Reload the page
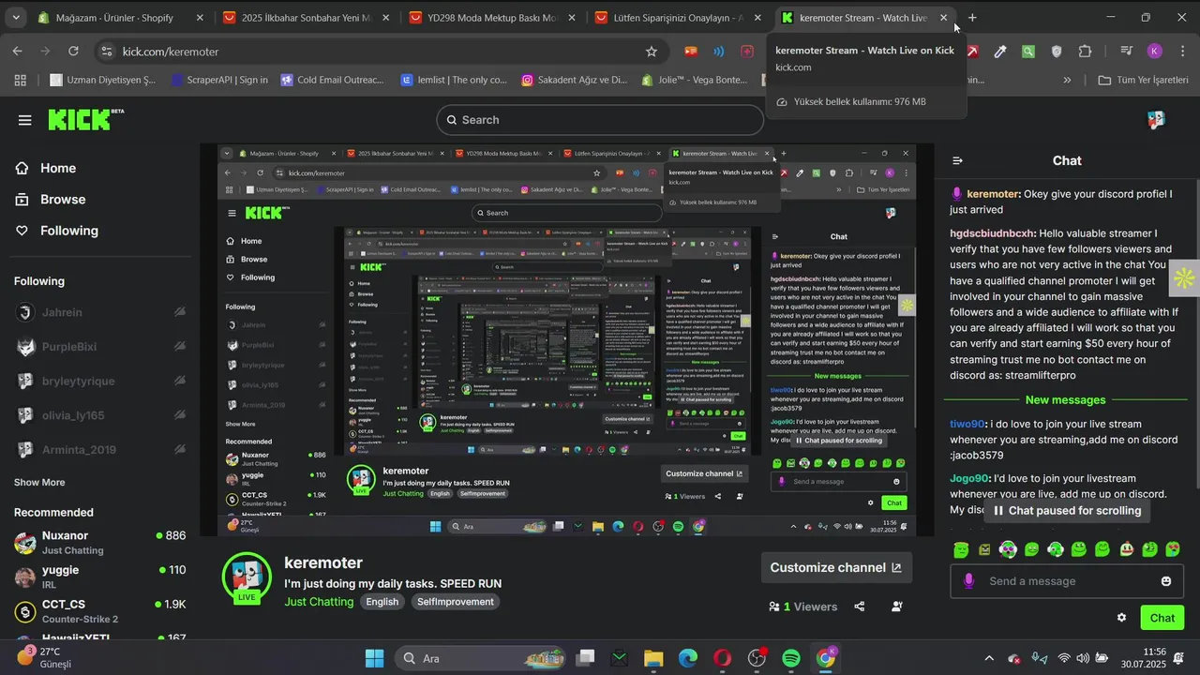 coord(73,52)
